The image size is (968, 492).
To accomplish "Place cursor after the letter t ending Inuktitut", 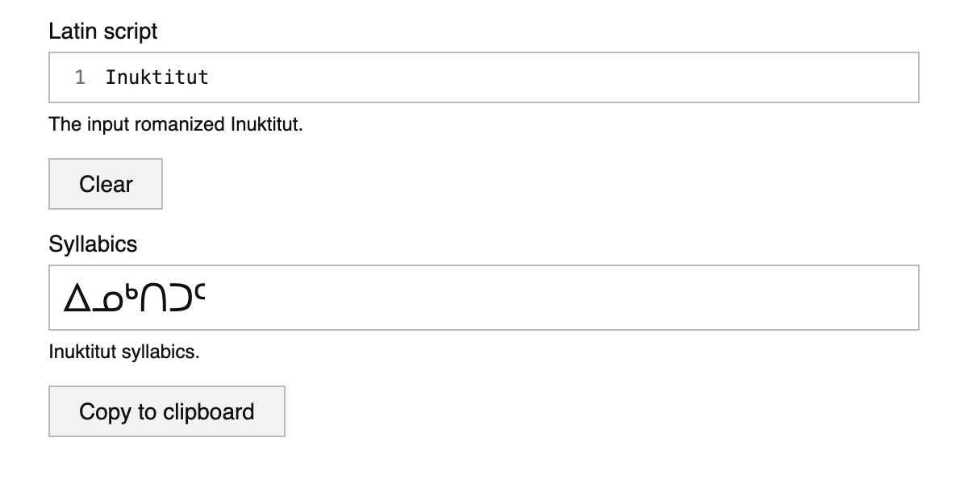I will click(x=209, y=77).
